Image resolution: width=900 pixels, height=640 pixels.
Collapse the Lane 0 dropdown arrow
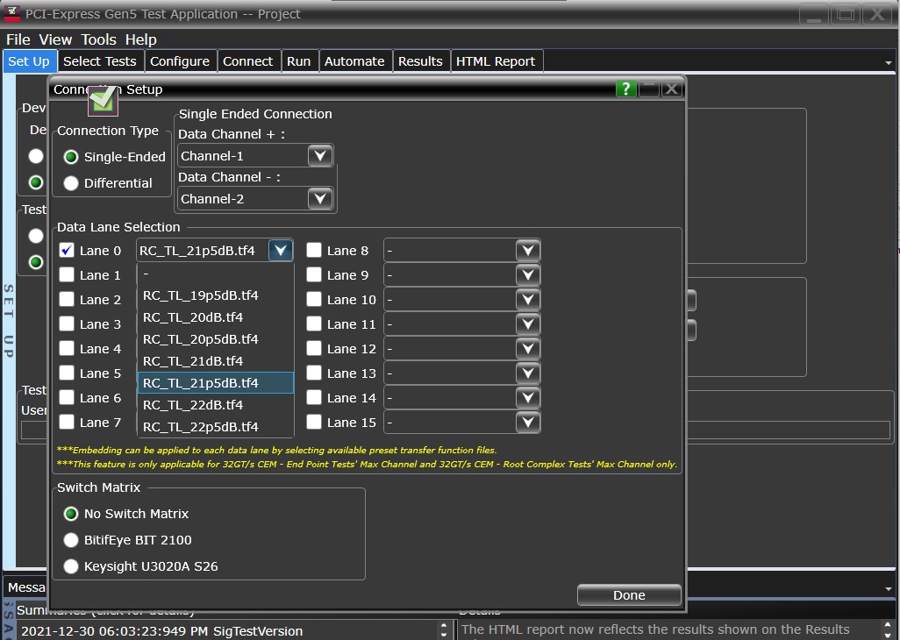coord(280,251)
